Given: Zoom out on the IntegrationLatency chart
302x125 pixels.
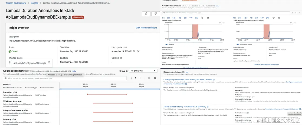Looking at the screenshot, I should pyautogui.click(x=295, y=22).
